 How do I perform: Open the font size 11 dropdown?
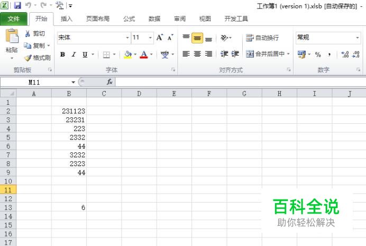click(x=150, y=38)
